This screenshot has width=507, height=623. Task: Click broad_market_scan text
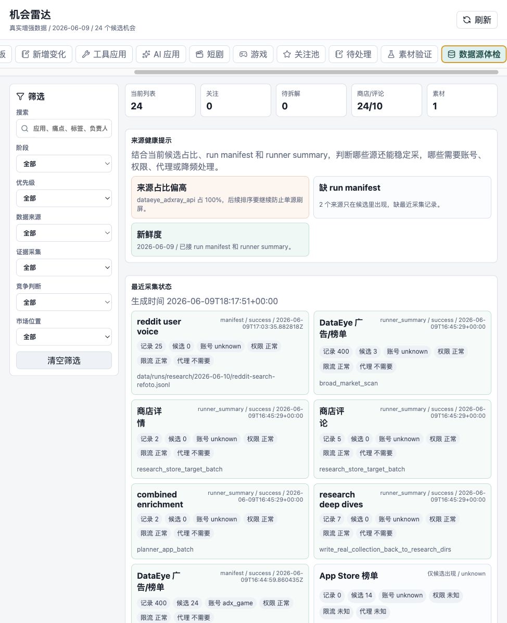(x=349, y=383)
